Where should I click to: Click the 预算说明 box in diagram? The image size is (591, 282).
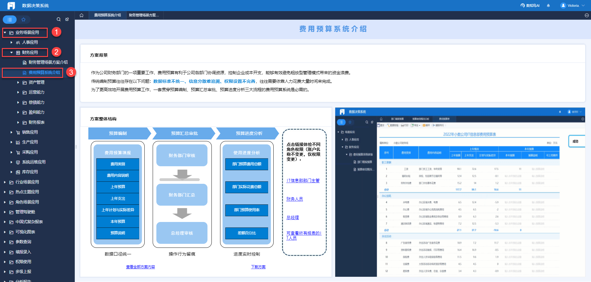coord(118,233)
